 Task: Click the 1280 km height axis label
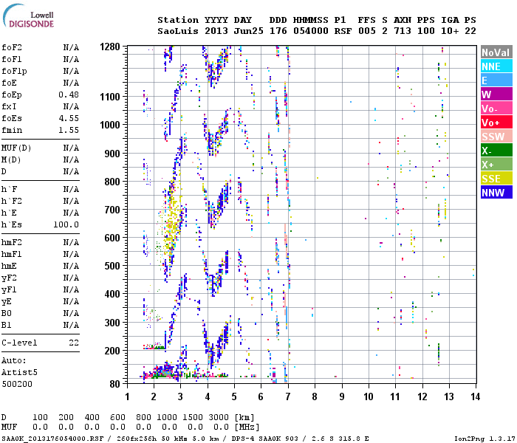[110, 47]
